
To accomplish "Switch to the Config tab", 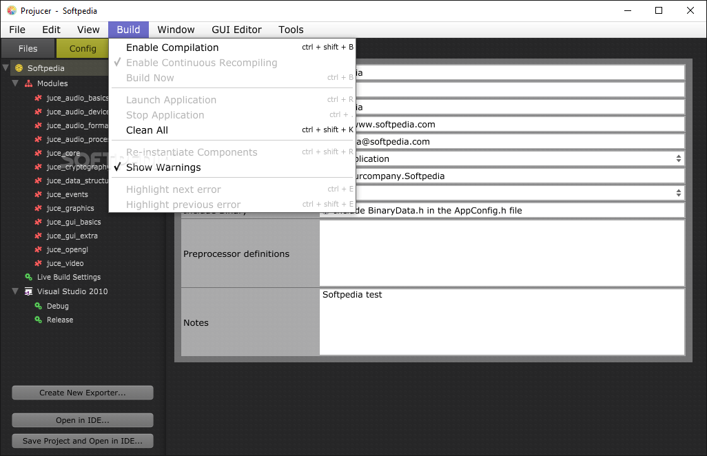I will 83,48.
